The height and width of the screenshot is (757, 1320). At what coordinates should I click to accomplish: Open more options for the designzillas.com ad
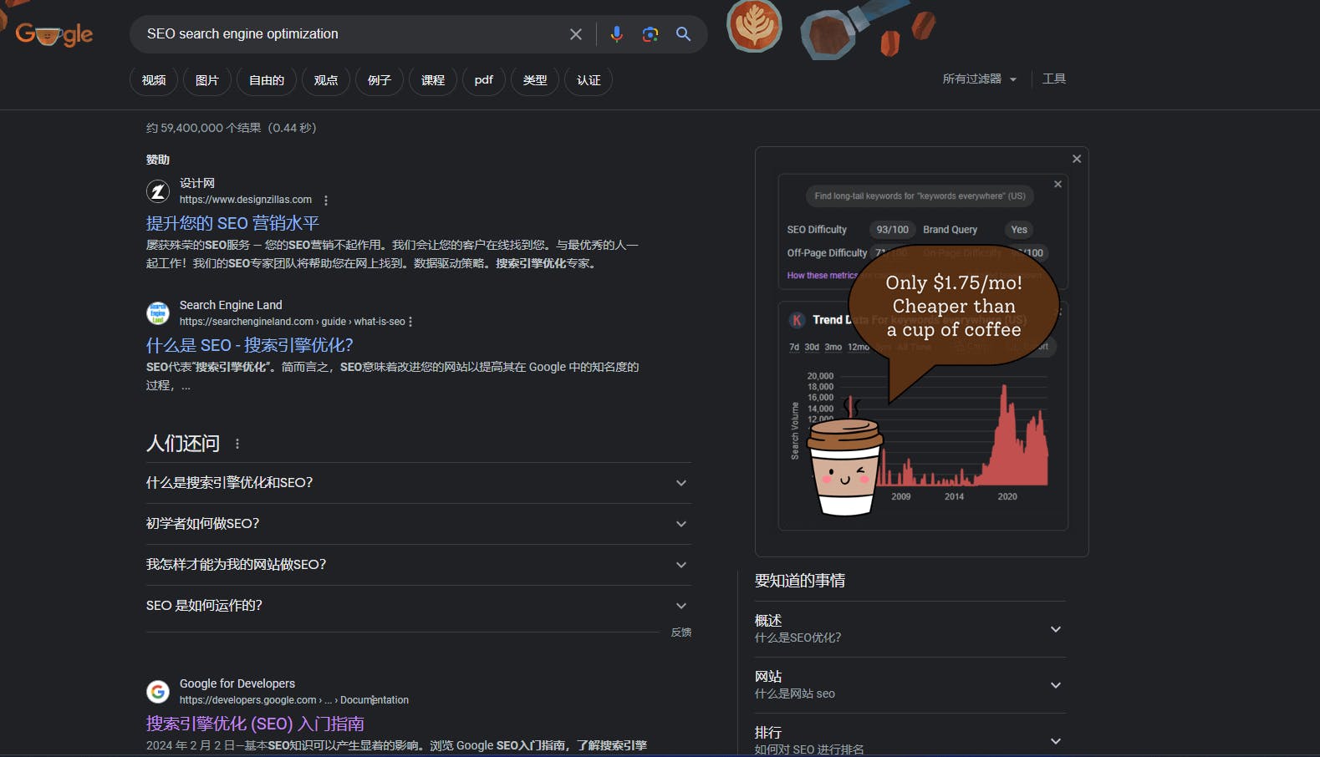[x=326, y=201]
